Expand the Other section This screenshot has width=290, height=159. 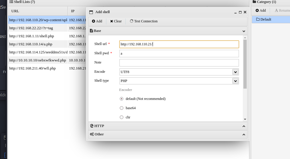pyautogui.click(x=168, y=134)
